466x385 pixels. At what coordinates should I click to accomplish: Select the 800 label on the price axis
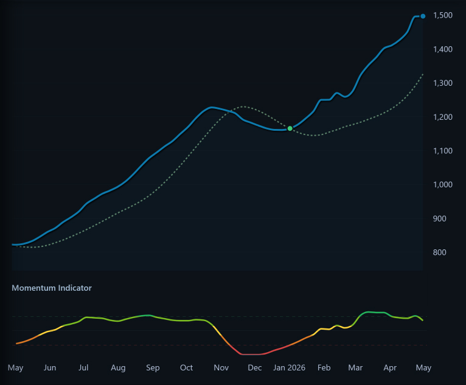[x=439, y=252]
